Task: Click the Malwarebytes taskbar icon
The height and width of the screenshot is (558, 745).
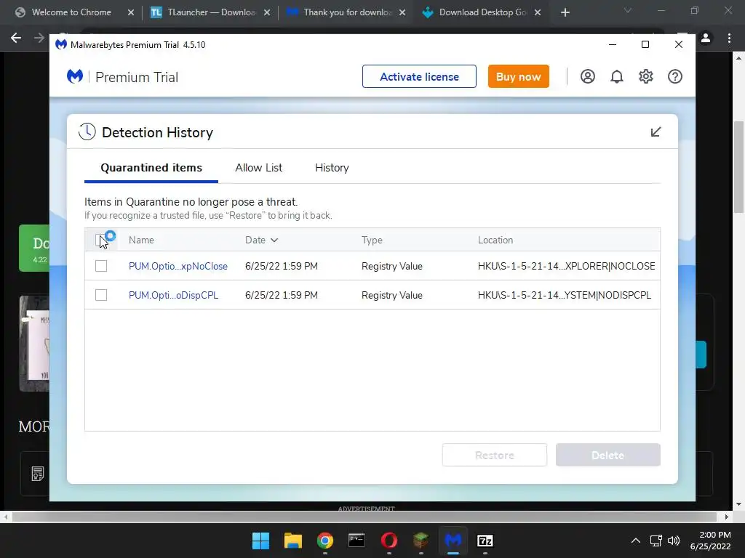Action: 453,541
